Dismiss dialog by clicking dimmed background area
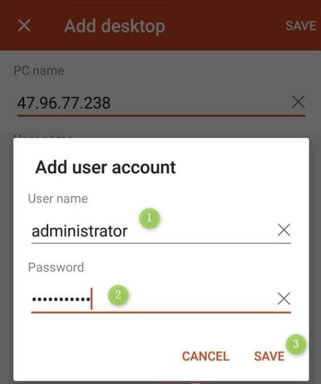Image resolution: width=321 pixels, height=384 pixels. 160,61
